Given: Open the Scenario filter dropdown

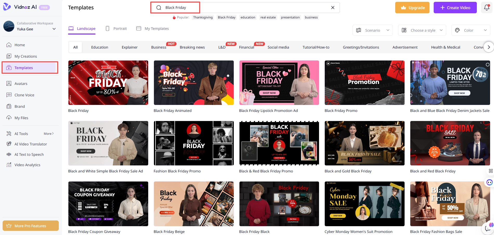Looking at the screenshot, I should tap(372, 30).
